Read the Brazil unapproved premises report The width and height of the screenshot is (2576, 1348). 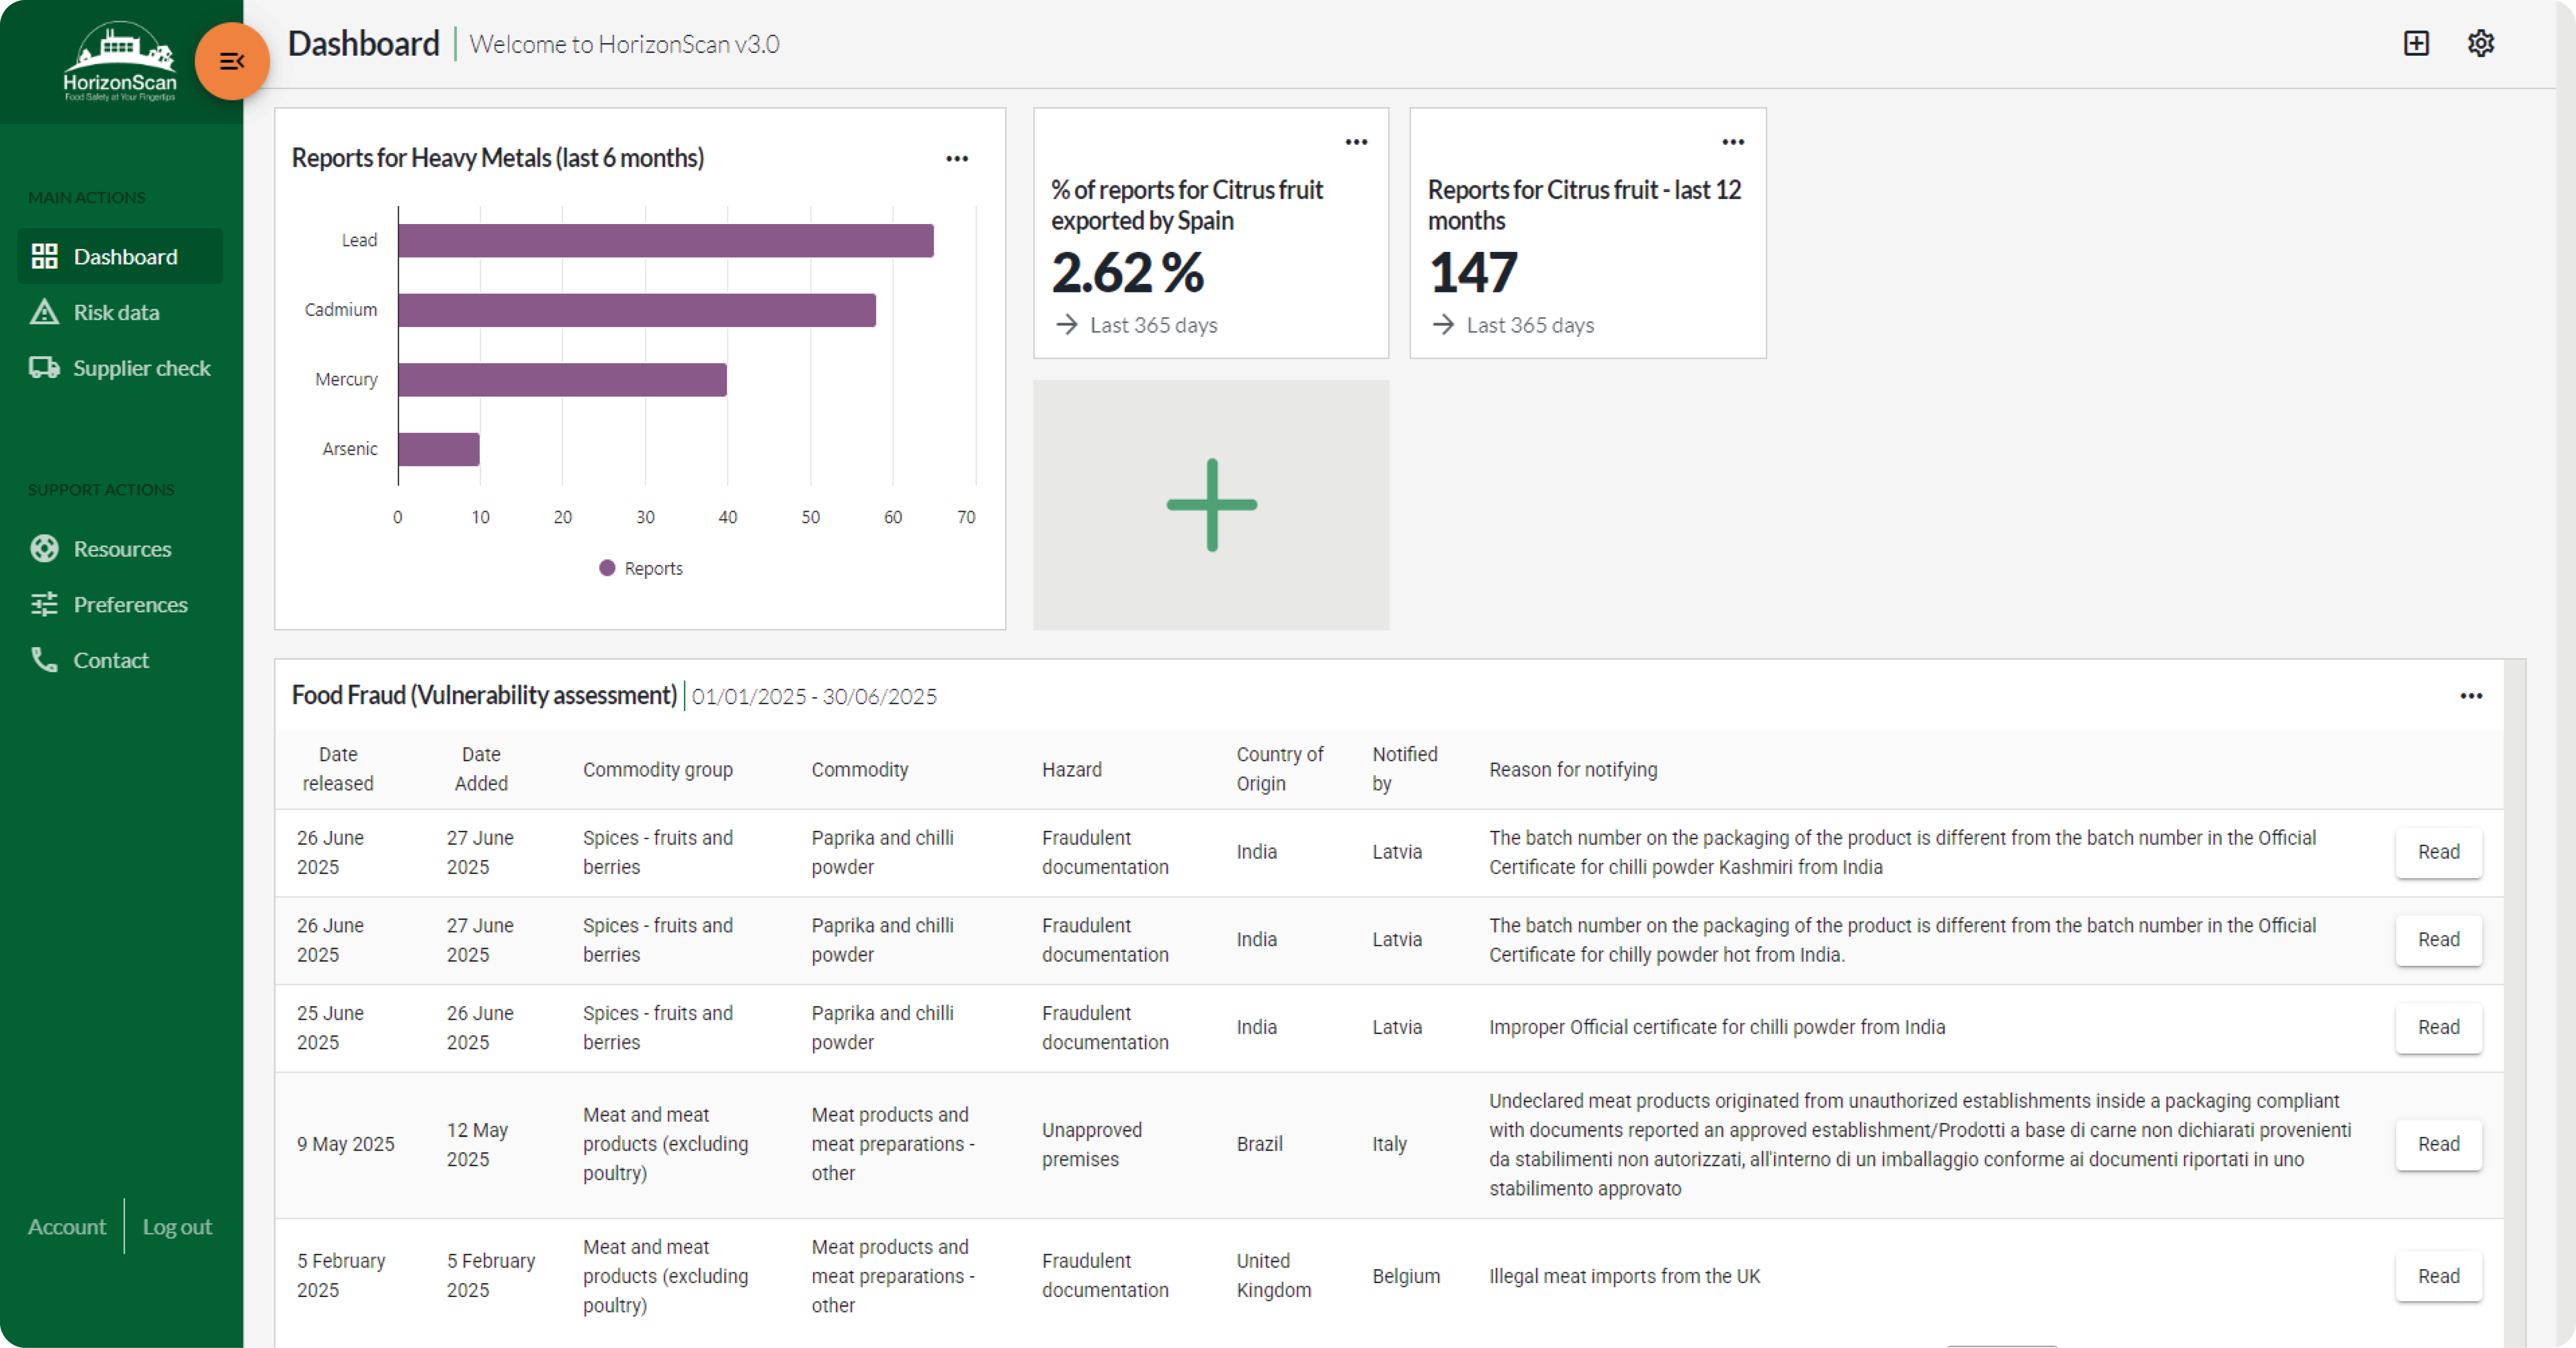[x=2438, y=1144]
